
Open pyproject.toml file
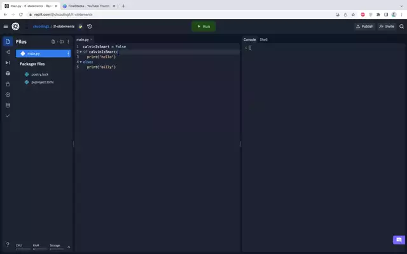(43, 82)
